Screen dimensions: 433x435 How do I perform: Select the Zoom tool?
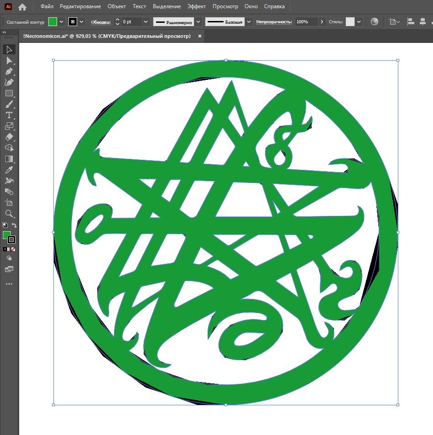(x=9, y=214)
